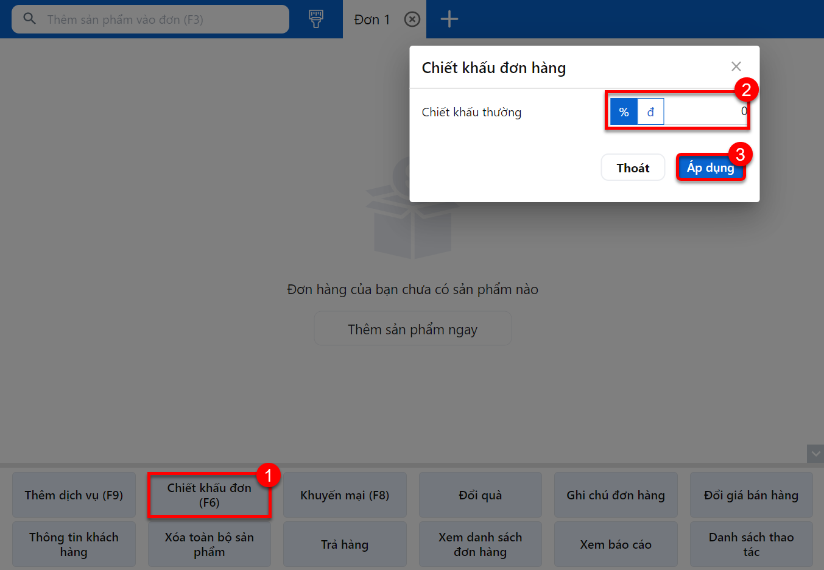Open Xem báo cáo

pos(616,544)
